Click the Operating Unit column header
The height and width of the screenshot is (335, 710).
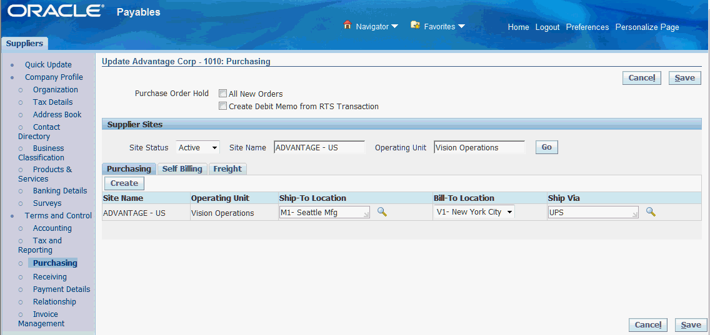pos(220,198)
